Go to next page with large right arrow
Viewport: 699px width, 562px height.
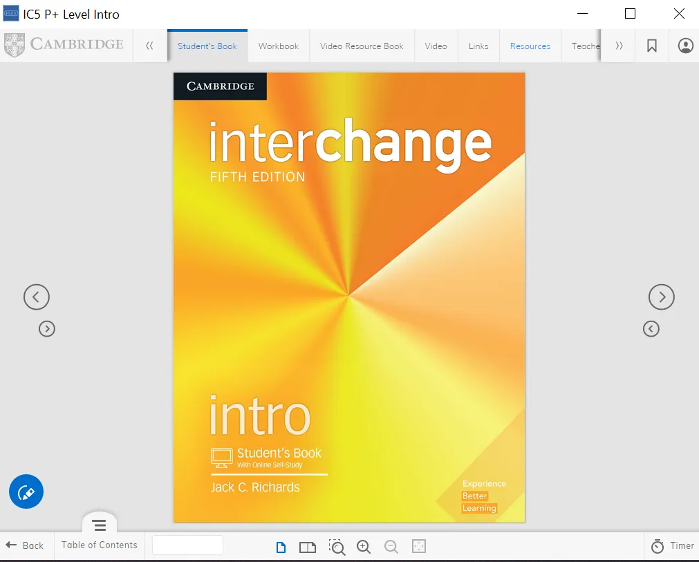(x=662, y=297)
